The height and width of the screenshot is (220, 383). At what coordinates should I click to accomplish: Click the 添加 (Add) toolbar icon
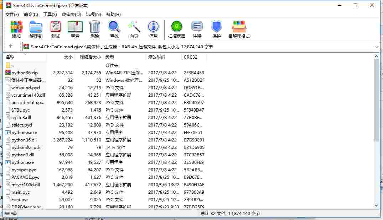click(16, 29)
